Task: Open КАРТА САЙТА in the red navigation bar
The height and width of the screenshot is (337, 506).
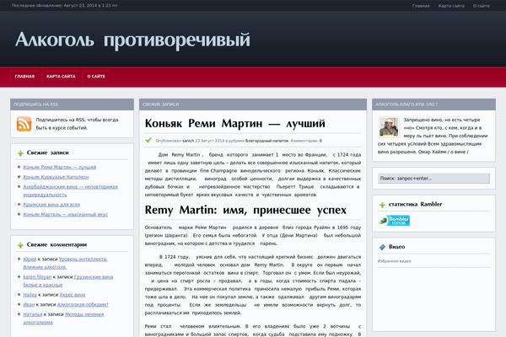Action: pyautogui.click(x=61, y=77)
